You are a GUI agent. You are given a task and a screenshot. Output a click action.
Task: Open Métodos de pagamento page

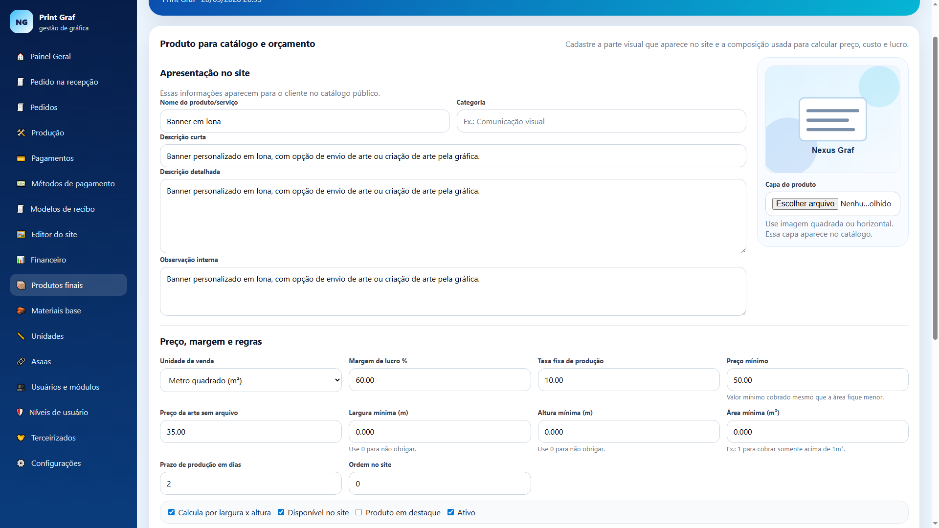click(x=68, y=184)
